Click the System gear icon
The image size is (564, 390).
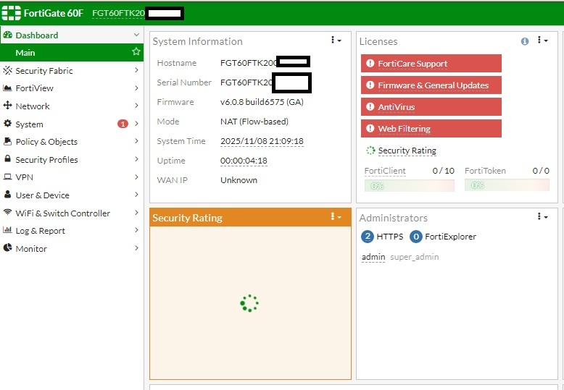pos(7,124)
